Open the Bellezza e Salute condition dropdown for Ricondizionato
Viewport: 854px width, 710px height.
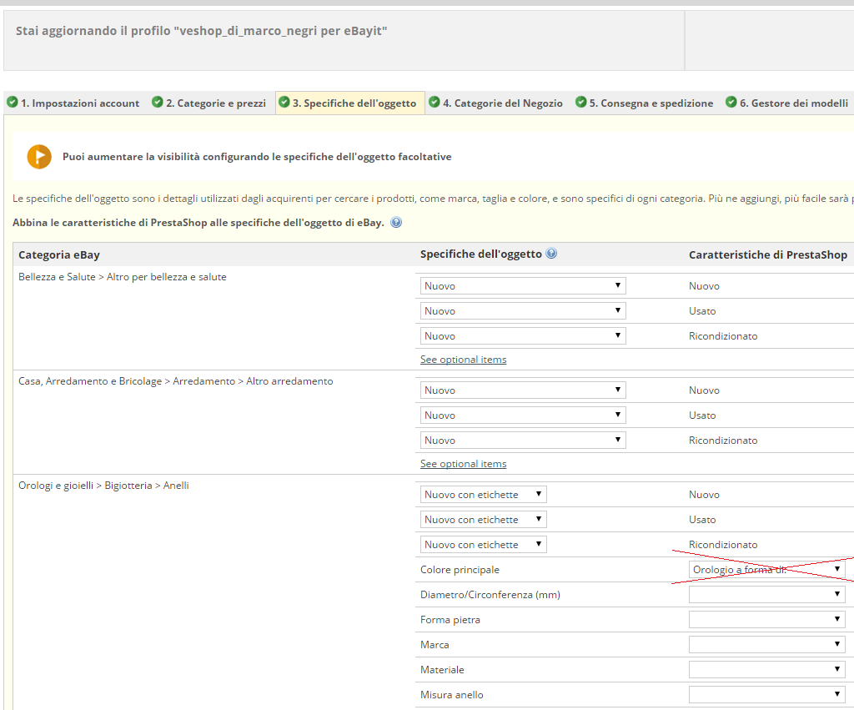pyautogui.click(x=523, y=335)
